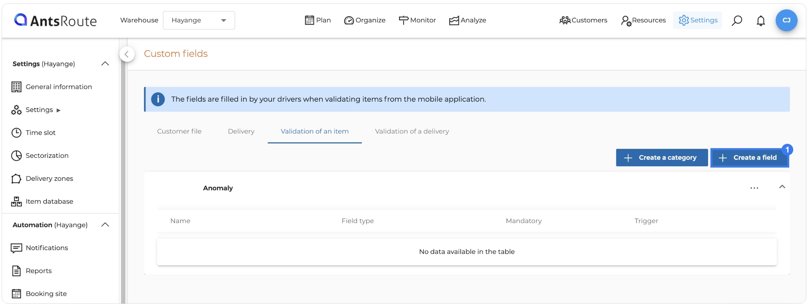Viewport: 808px width, 307px height.
Task: Open the notifications bell
Action: click(761, 21)
